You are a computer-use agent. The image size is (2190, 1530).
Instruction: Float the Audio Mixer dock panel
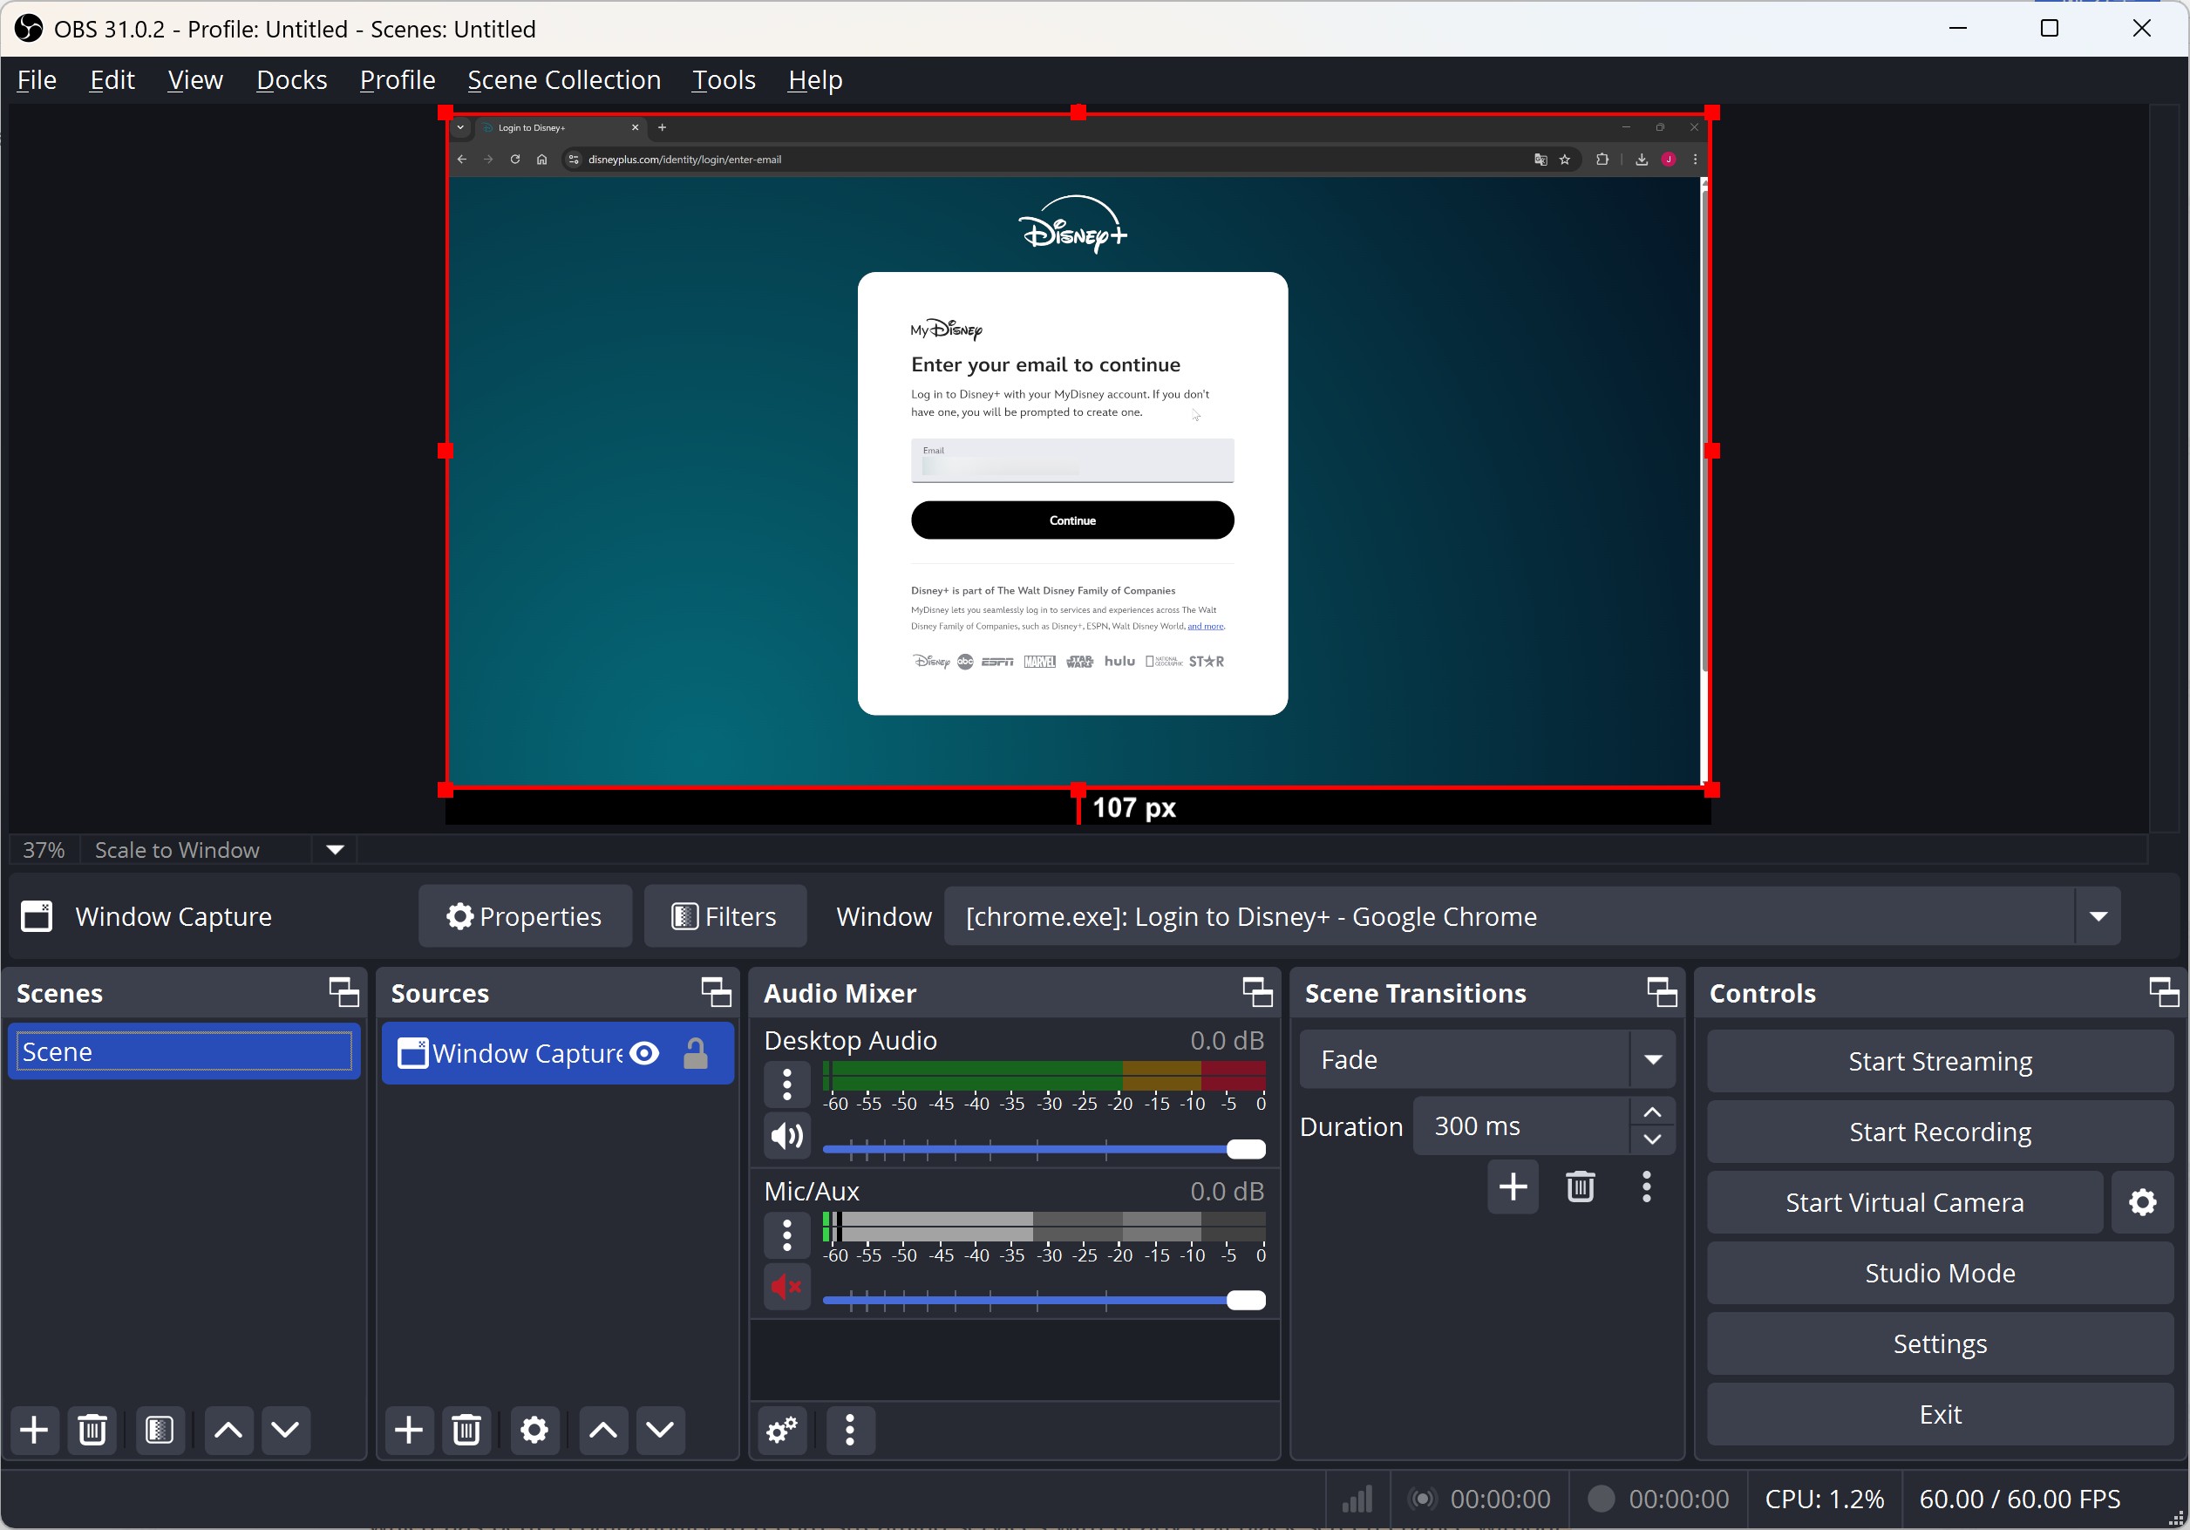[x=1257, y=992]
